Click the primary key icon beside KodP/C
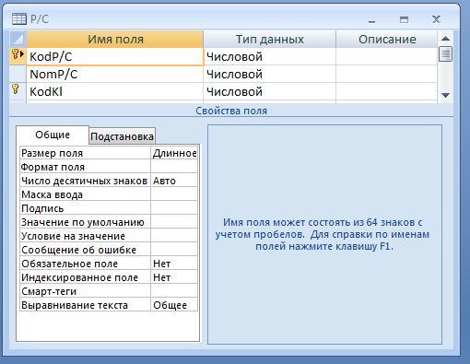The width and height of the screenshot is (470, 364). point(16,54)
